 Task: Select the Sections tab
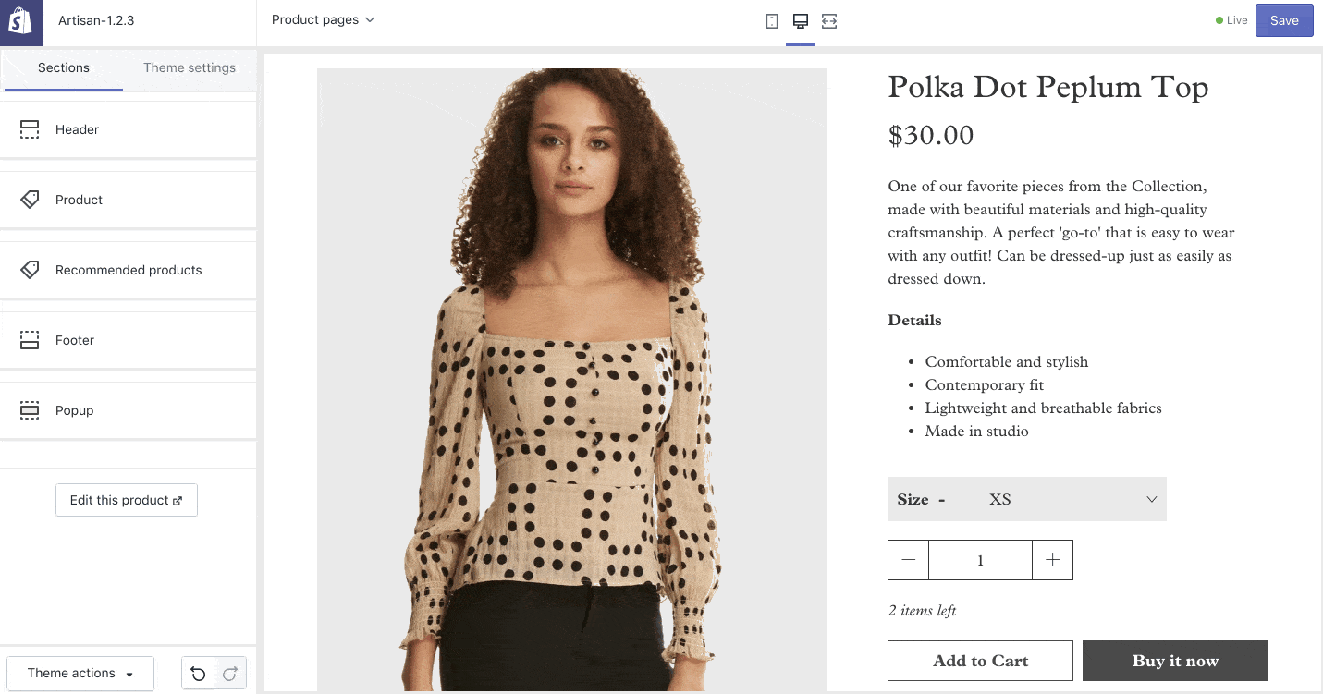(x=64, y=67)
